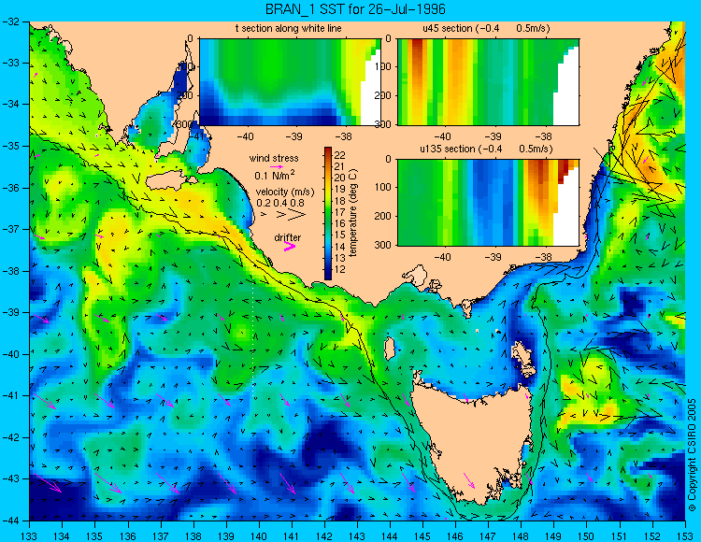Image resolution: width=701 pixels, height=542 pixels.
Task: Click Kangaroo Island on the map
Action: pos(166,182)
